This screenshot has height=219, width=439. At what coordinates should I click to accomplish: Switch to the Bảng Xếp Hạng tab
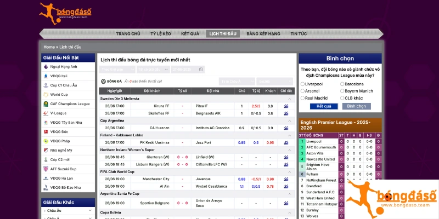click(263, 34)
